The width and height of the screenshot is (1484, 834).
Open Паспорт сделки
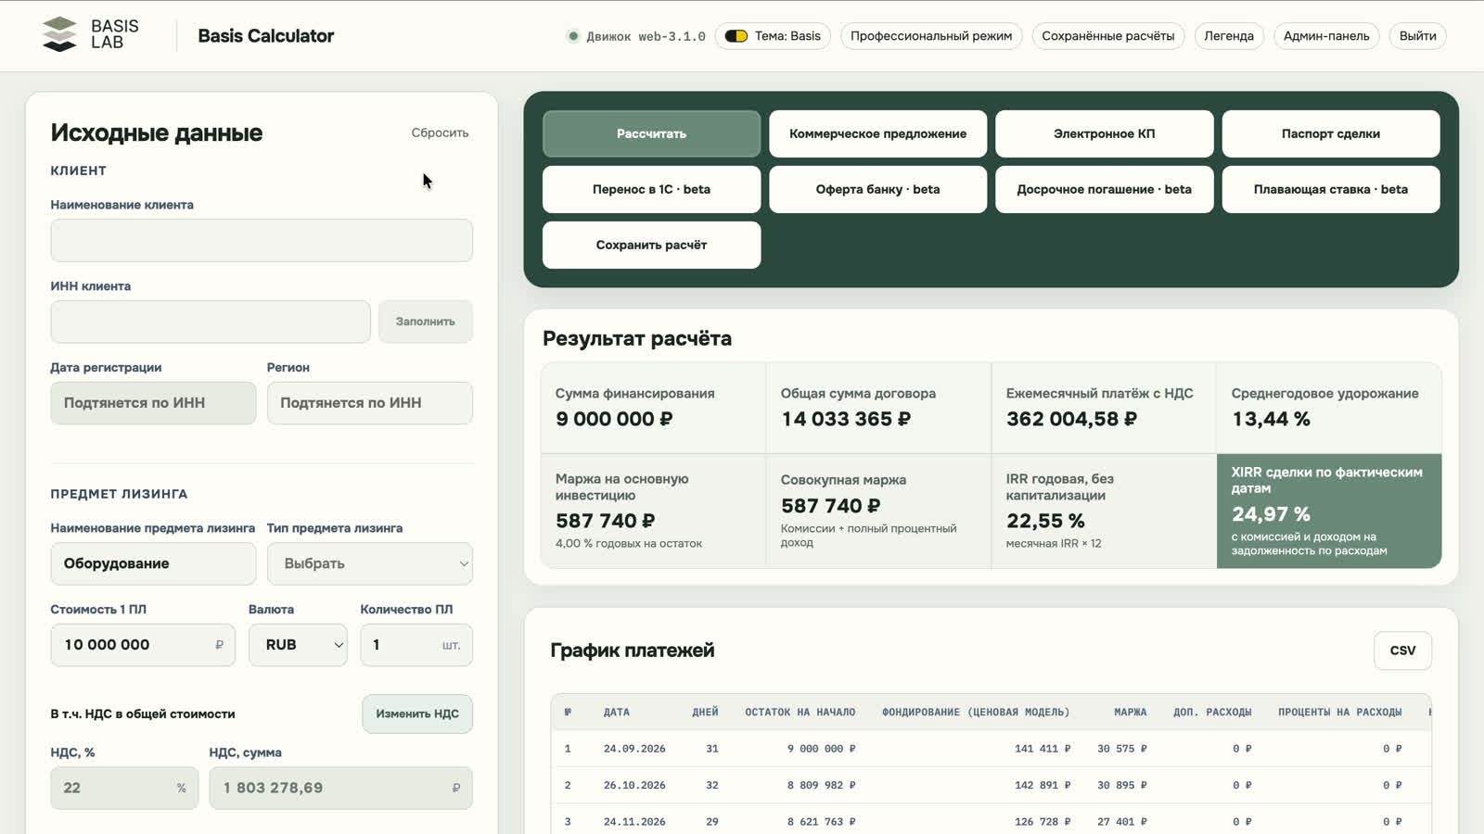coord(1331,133)
